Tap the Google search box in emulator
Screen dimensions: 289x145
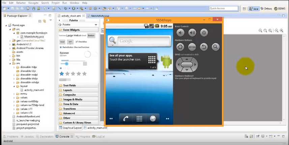(x=143, y=41)
